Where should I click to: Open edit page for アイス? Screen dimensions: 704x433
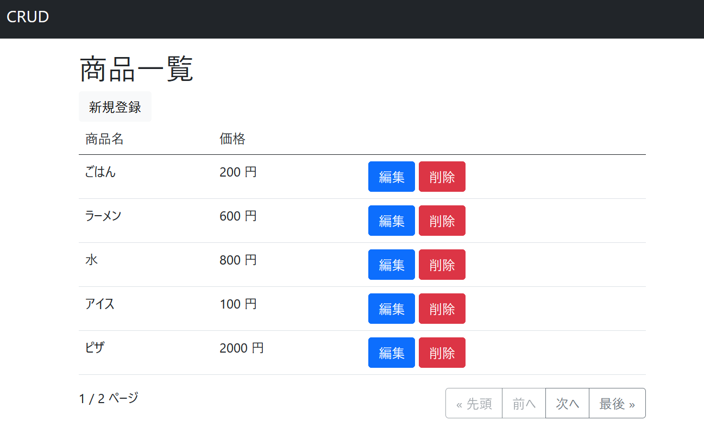pos(392,309)
